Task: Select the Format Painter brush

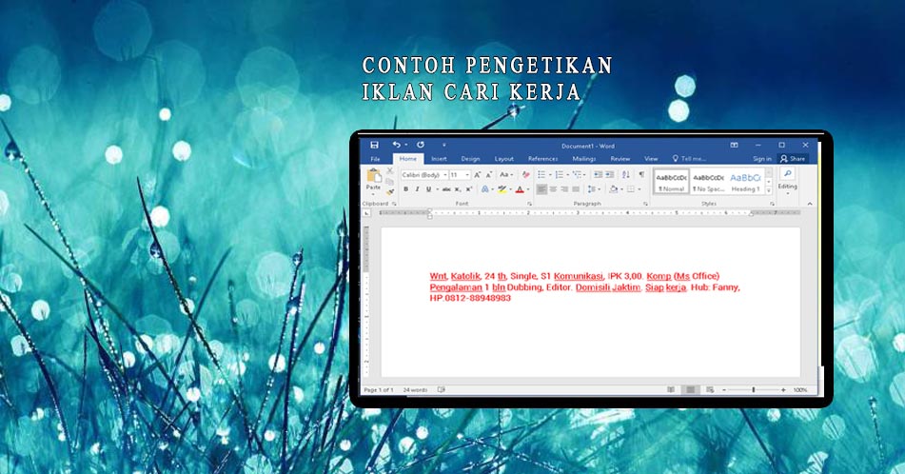Action: pos(390,191)
